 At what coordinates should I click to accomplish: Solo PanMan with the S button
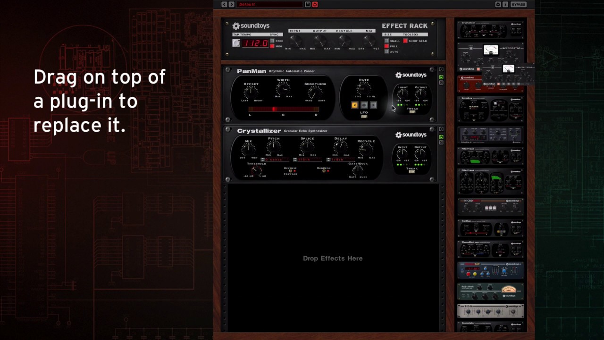click(x=441, y=83)
